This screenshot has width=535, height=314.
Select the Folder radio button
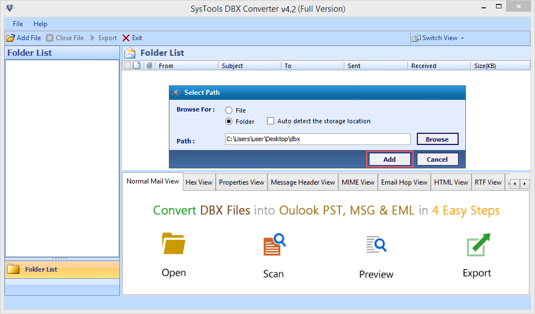click(x=228, y=121)
